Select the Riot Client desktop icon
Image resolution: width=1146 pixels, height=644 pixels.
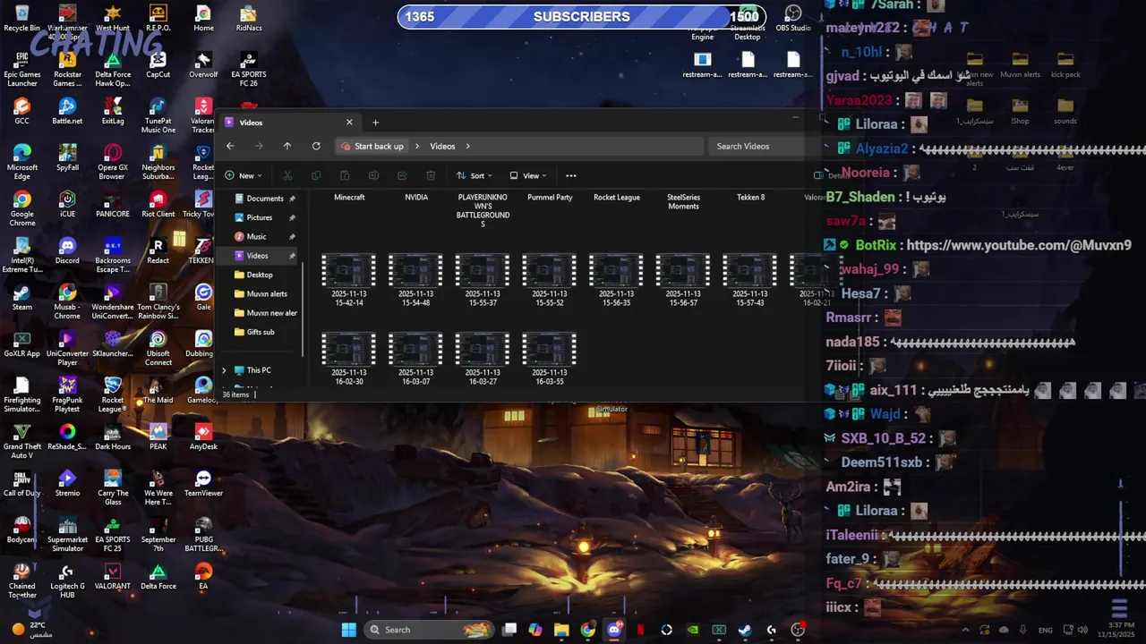point(158,204)
